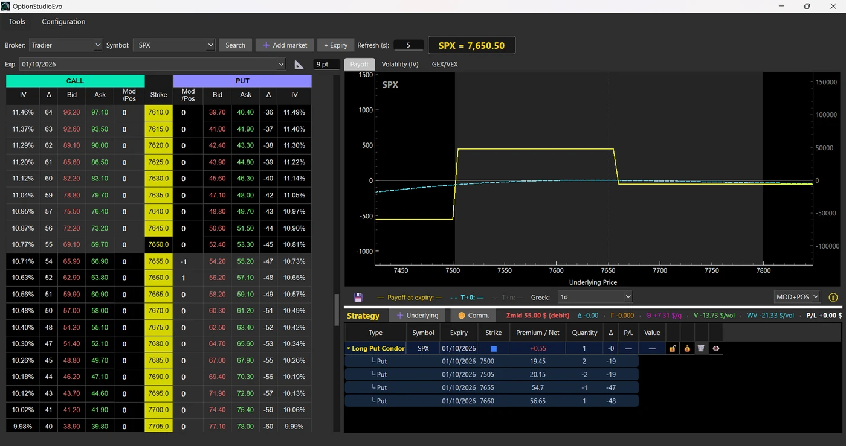
Task: Click the Refresh seconds input field
Action: [408, 45]
